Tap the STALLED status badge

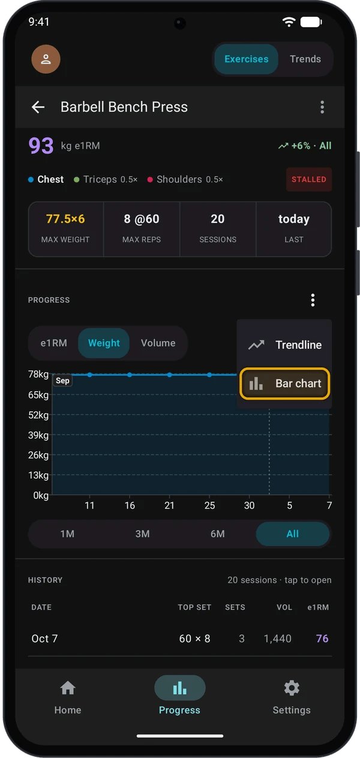coord(309,180)
